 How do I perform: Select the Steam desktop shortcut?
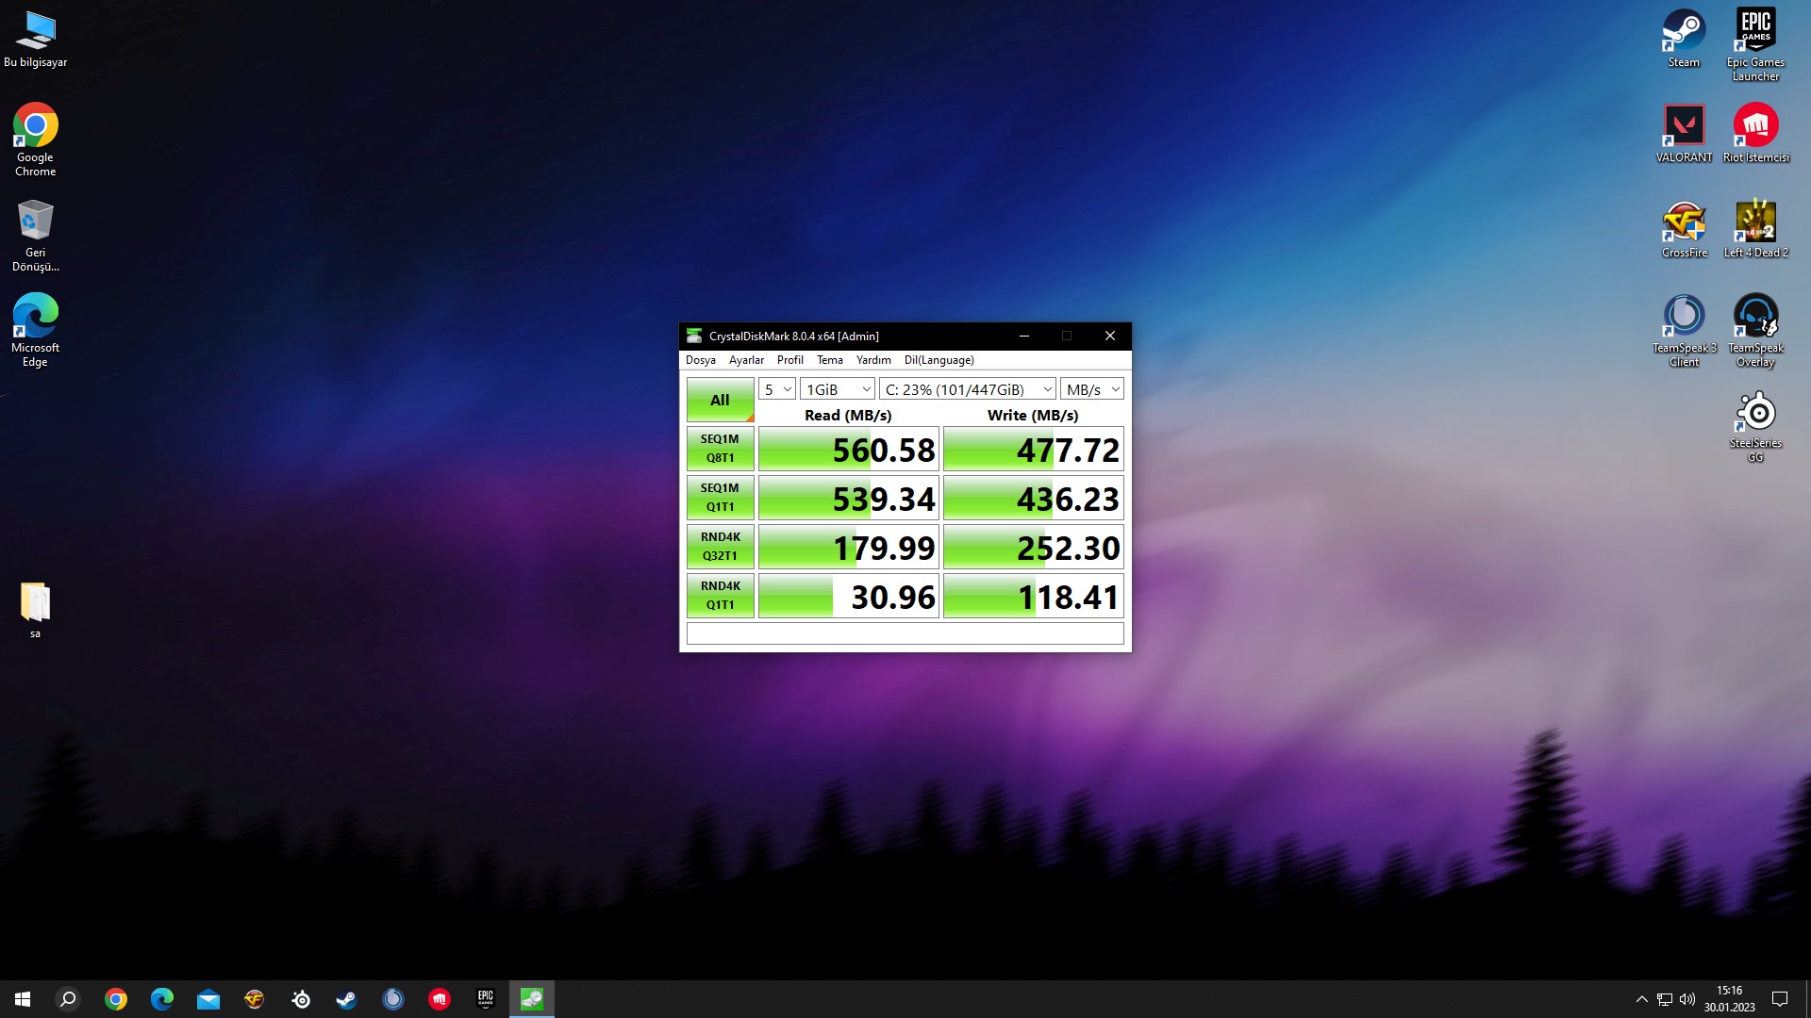[1684, 40]
